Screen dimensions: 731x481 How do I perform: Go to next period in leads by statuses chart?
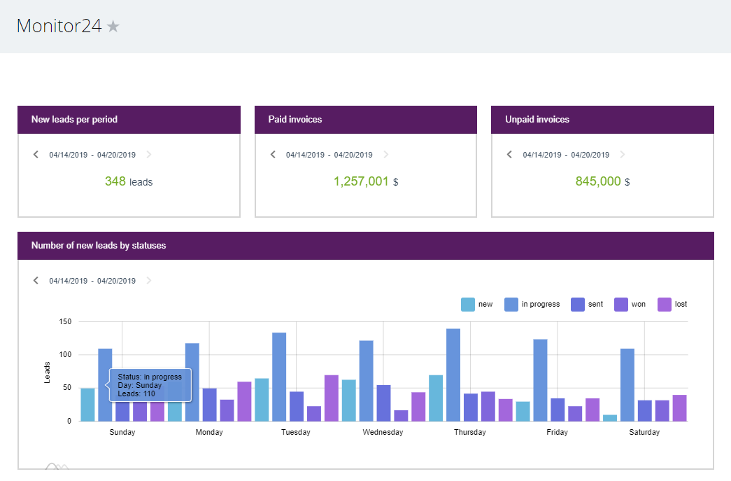click(x=148, y=281)
